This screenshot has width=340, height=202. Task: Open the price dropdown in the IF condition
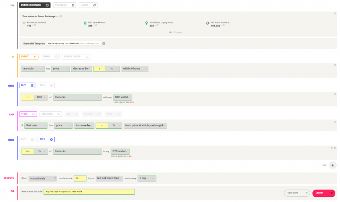[x=60, y=69]
